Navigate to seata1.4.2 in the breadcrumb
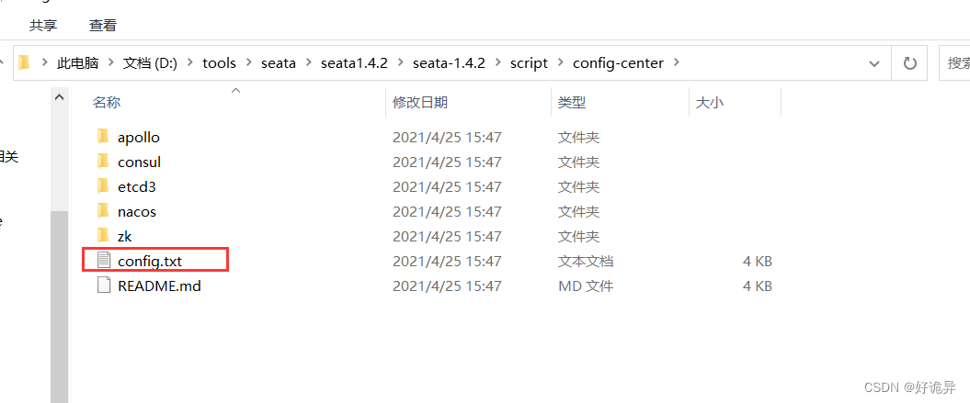This screenshot has width=970, height=403. point(354,63)
